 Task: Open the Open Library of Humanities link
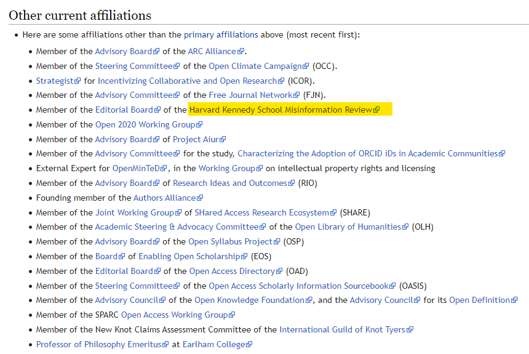point(352,227)
